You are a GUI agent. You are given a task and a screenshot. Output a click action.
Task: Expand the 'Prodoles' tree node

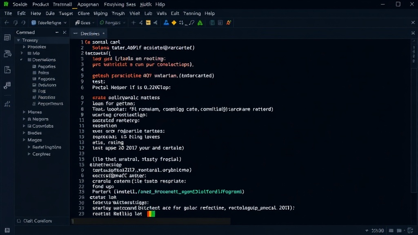click(24, 47)
